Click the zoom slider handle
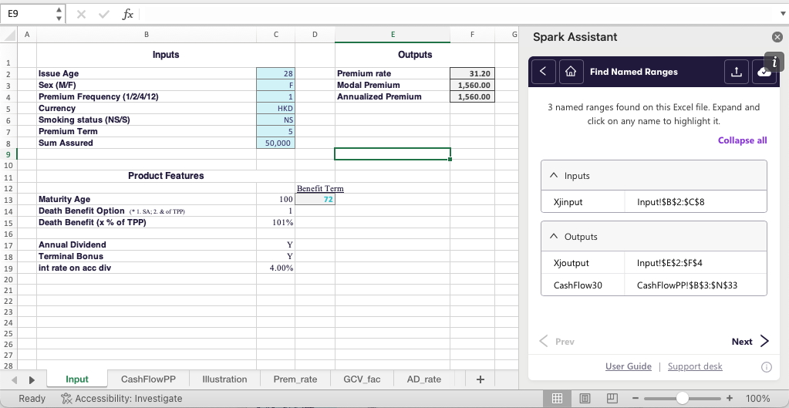Viewport: 789px width, 408px height. [x=682, y=399]
